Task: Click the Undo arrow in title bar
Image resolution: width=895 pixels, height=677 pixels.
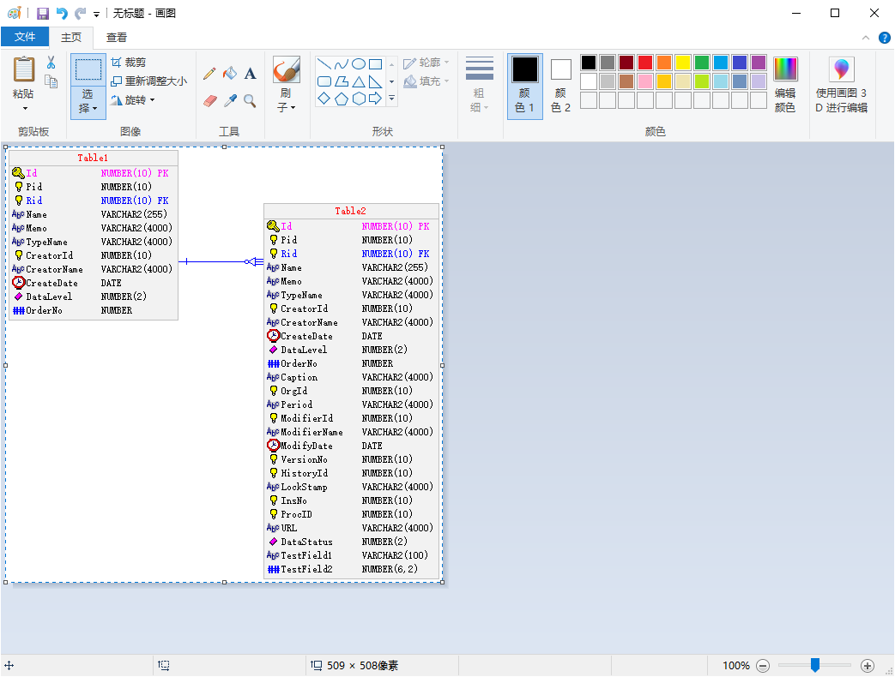Action: point(62,13)
